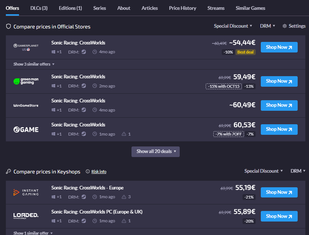Open DRM filter dropdown in Official Stores
This screenshot has height=235, width=309.
point(267,26)
